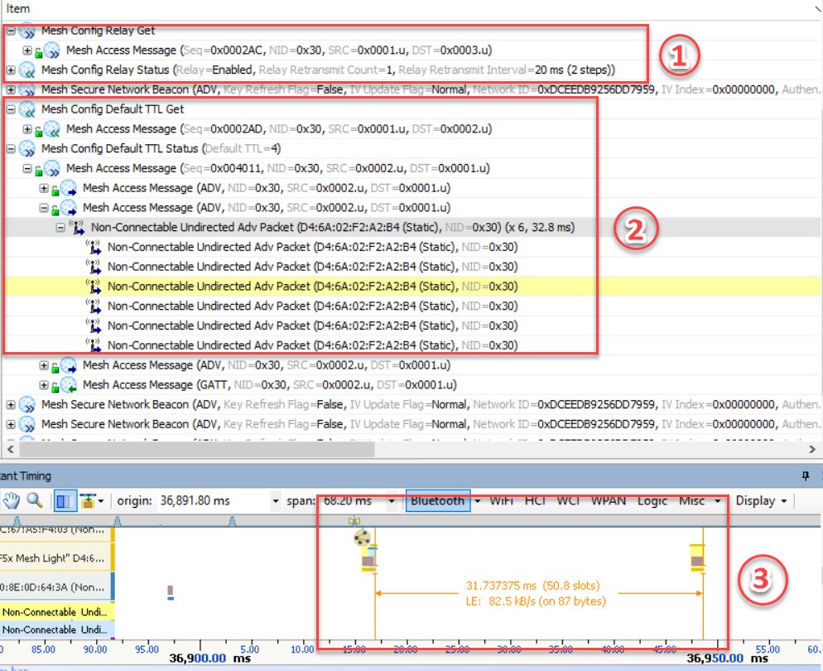Toggle the WiFi technology filter

pyautogui.click(x=501, y=500)
